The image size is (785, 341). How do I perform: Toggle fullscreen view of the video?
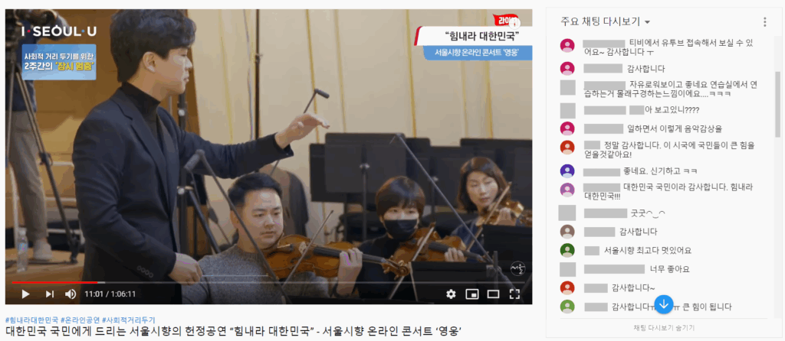coord(514,294)
